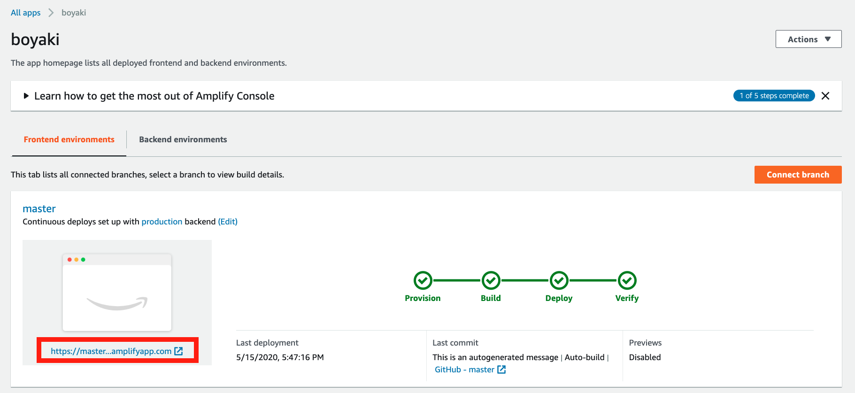Image resolution: width=855 pixels, height=393 pixels.
Task: Select the Verify step checkmark icon
Action: point(627,280)
